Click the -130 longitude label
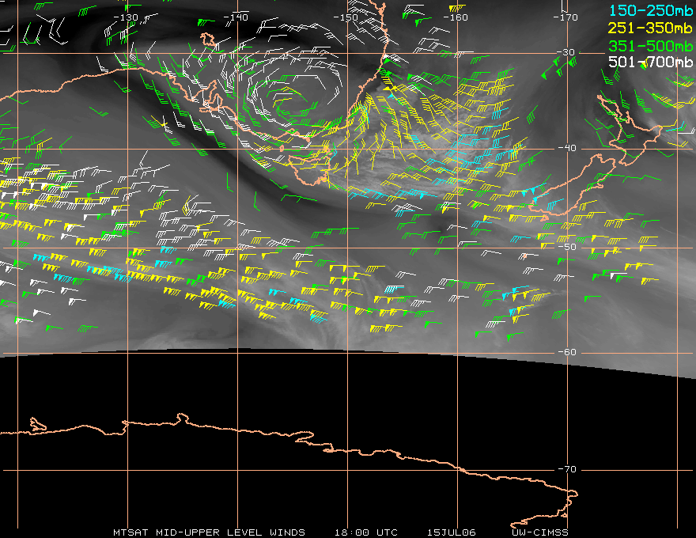Viewport: 696px width, 538px height. [x=126, y=17]
